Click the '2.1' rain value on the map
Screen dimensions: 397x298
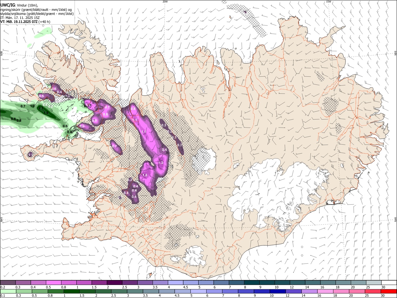point(41,108)
